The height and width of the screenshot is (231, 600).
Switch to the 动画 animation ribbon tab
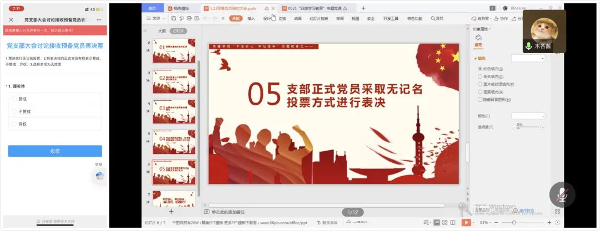pos(298,18)
